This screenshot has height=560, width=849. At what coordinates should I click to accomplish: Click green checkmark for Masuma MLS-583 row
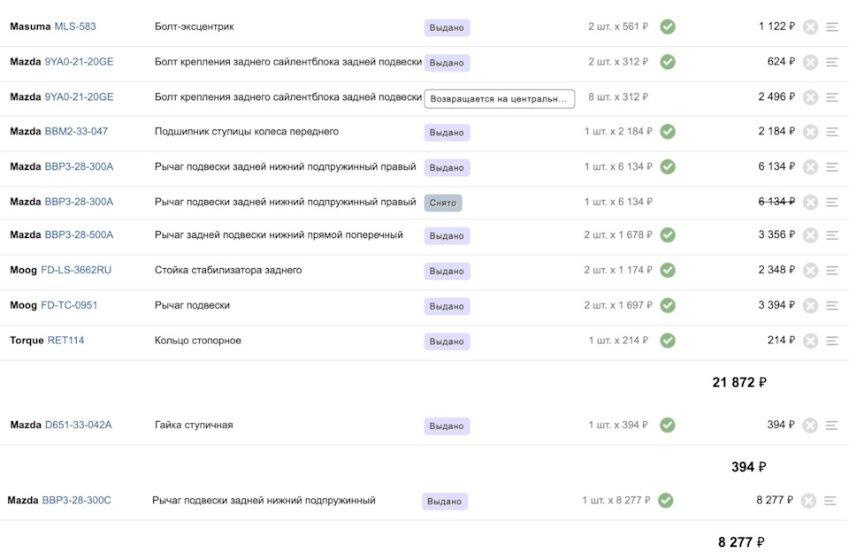pos(668,27)
